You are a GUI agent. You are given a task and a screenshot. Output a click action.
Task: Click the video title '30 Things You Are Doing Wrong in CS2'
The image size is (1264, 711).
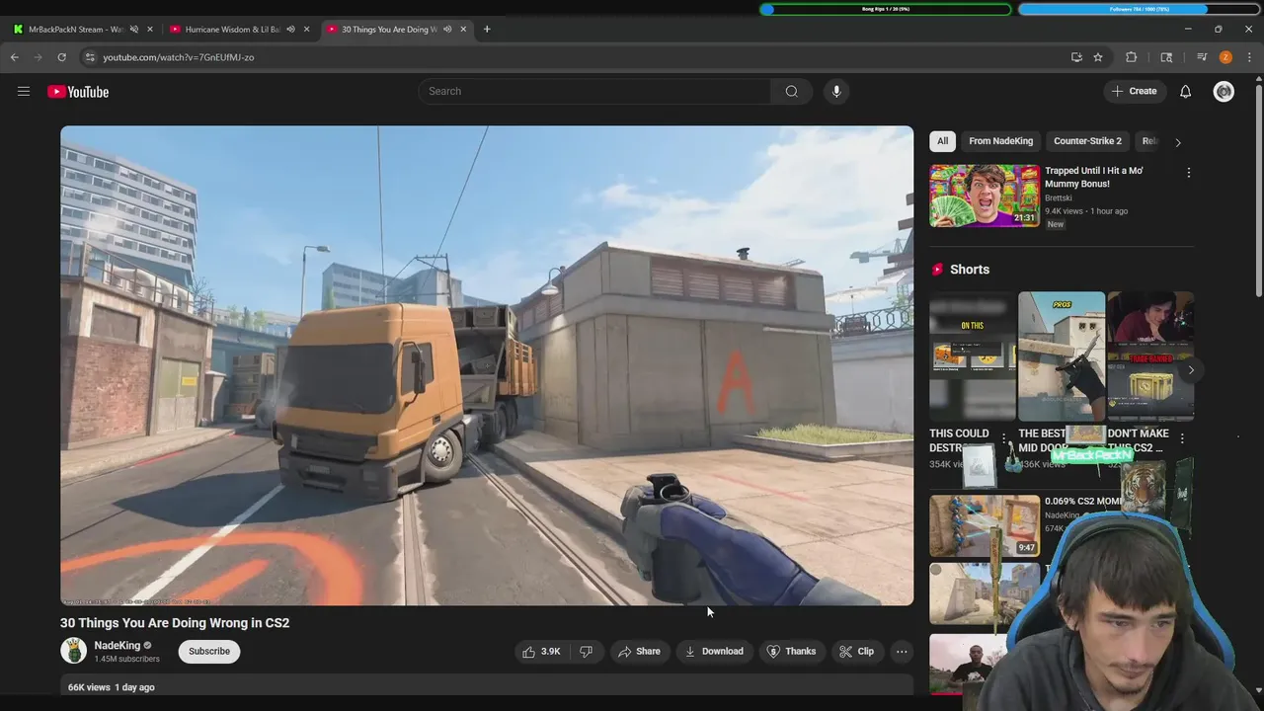[175, 623]
